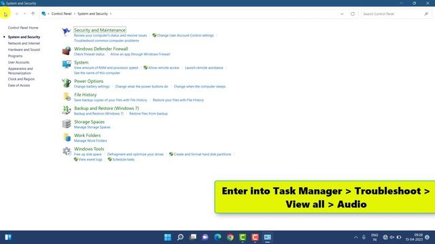Launch Microsoft Edge from taskbar
This screenshot has width=435, height=244.
[217, 237]
